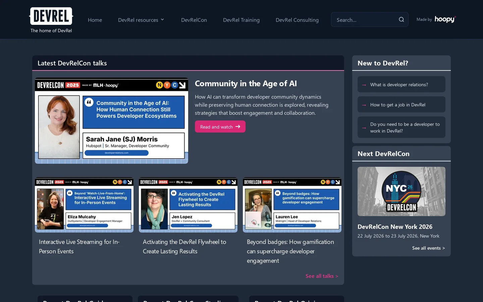Open Eliza Mulcahy talk thumbnail
The image size is (483, 302).
pos(84,205)
